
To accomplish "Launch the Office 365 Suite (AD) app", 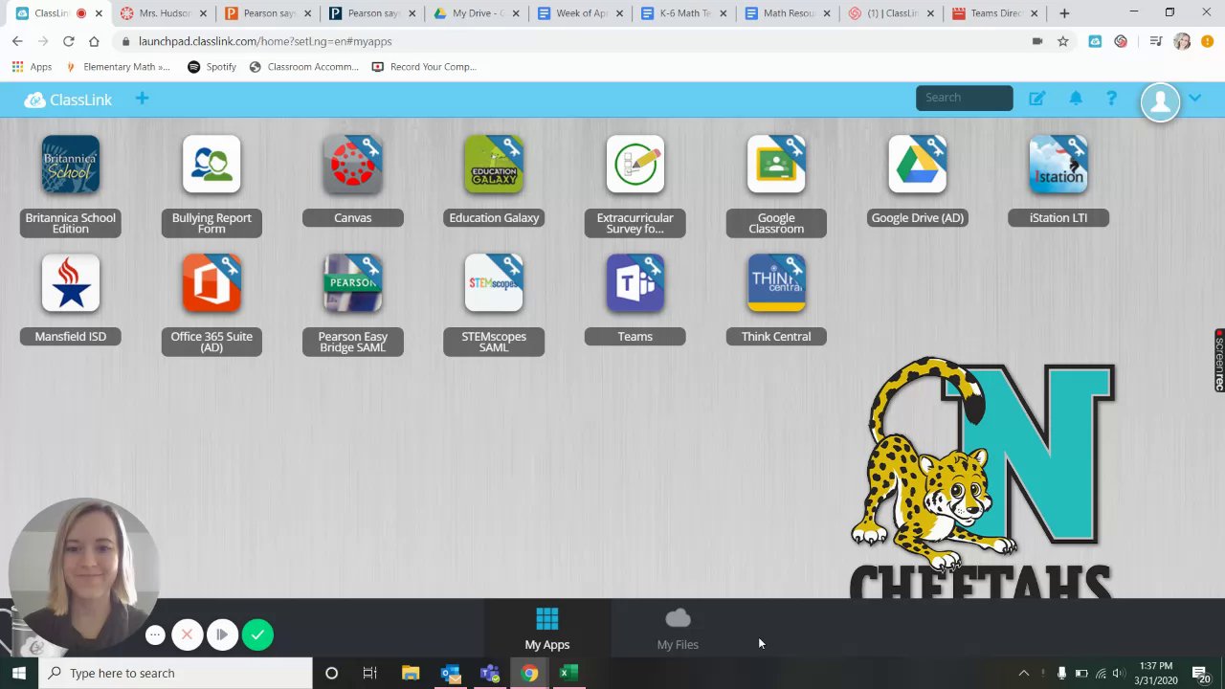I will [x=212, y=283].
